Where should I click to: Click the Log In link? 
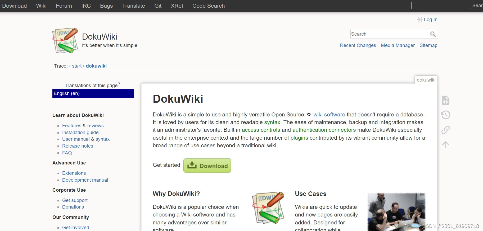[431, 20]
